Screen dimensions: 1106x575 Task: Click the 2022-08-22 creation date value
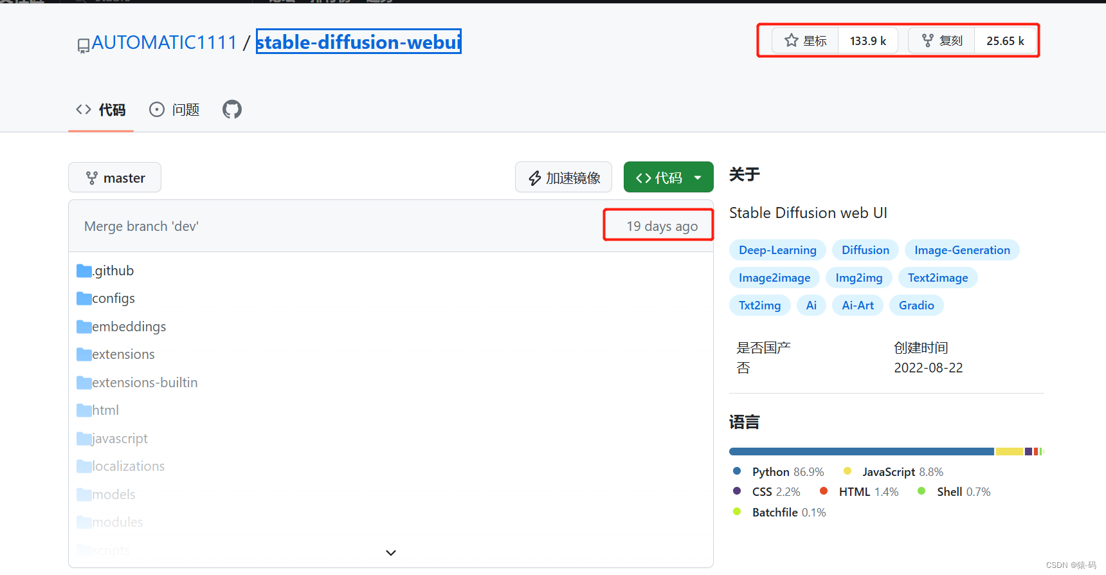point(929,368)
